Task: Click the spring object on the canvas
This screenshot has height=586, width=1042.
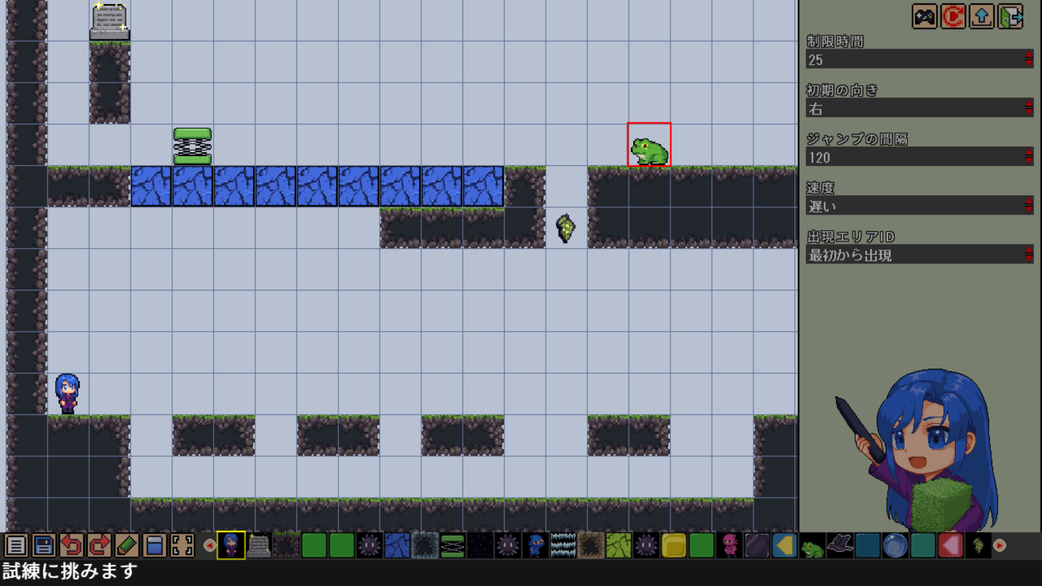Action: click(x=193, y=146)
